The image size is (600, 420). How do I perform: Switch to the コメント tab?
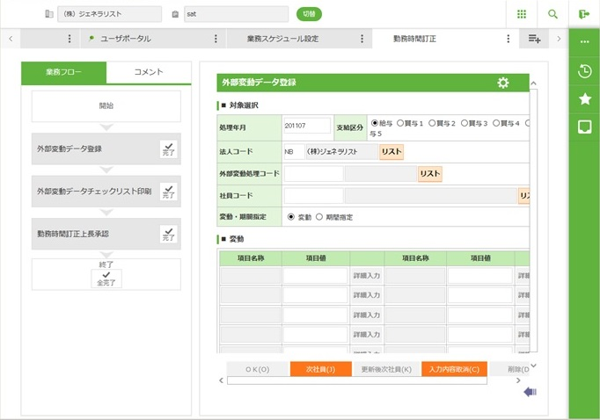point(148,73)
